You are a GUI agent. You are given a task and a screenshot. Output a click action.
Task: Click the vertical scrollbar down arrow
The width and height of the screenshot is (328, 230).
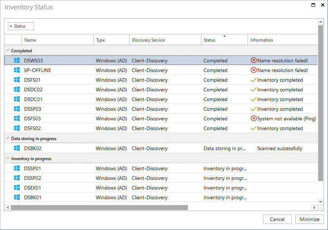320,202
